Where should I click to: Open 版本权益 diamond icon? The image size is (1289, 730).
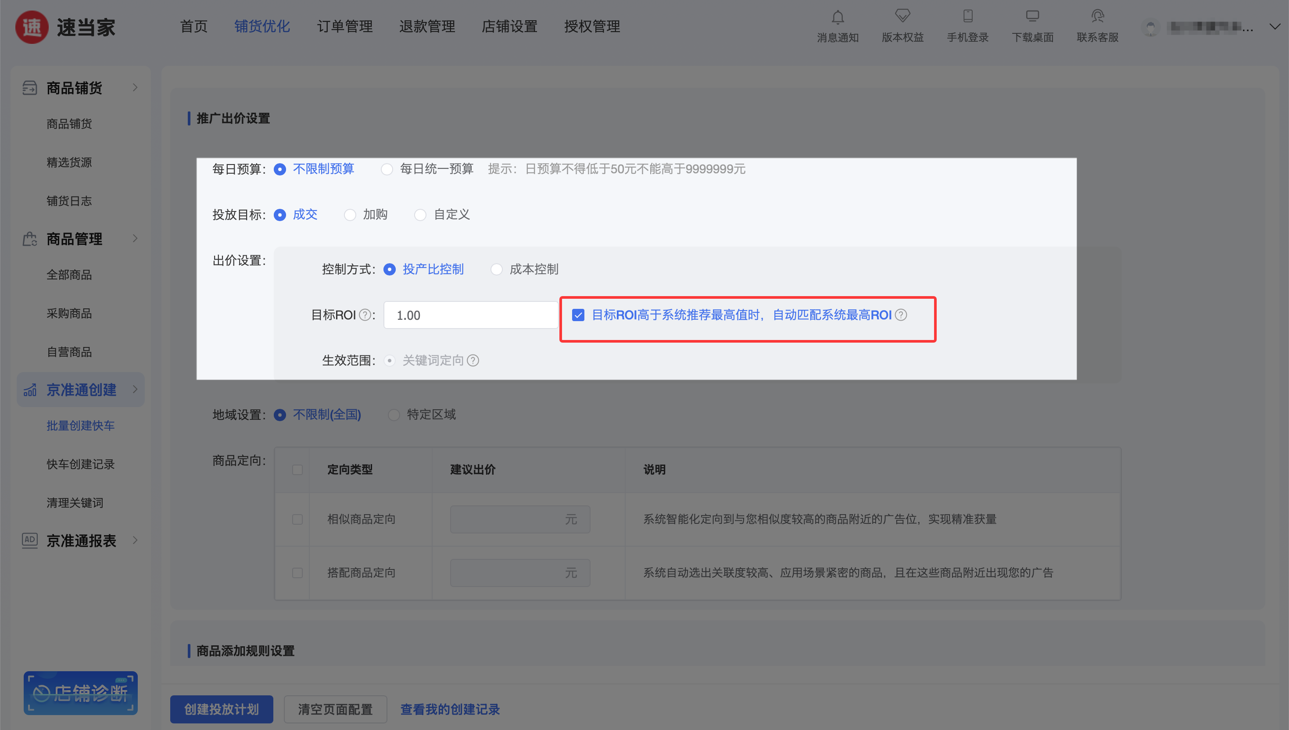[902, 16]
